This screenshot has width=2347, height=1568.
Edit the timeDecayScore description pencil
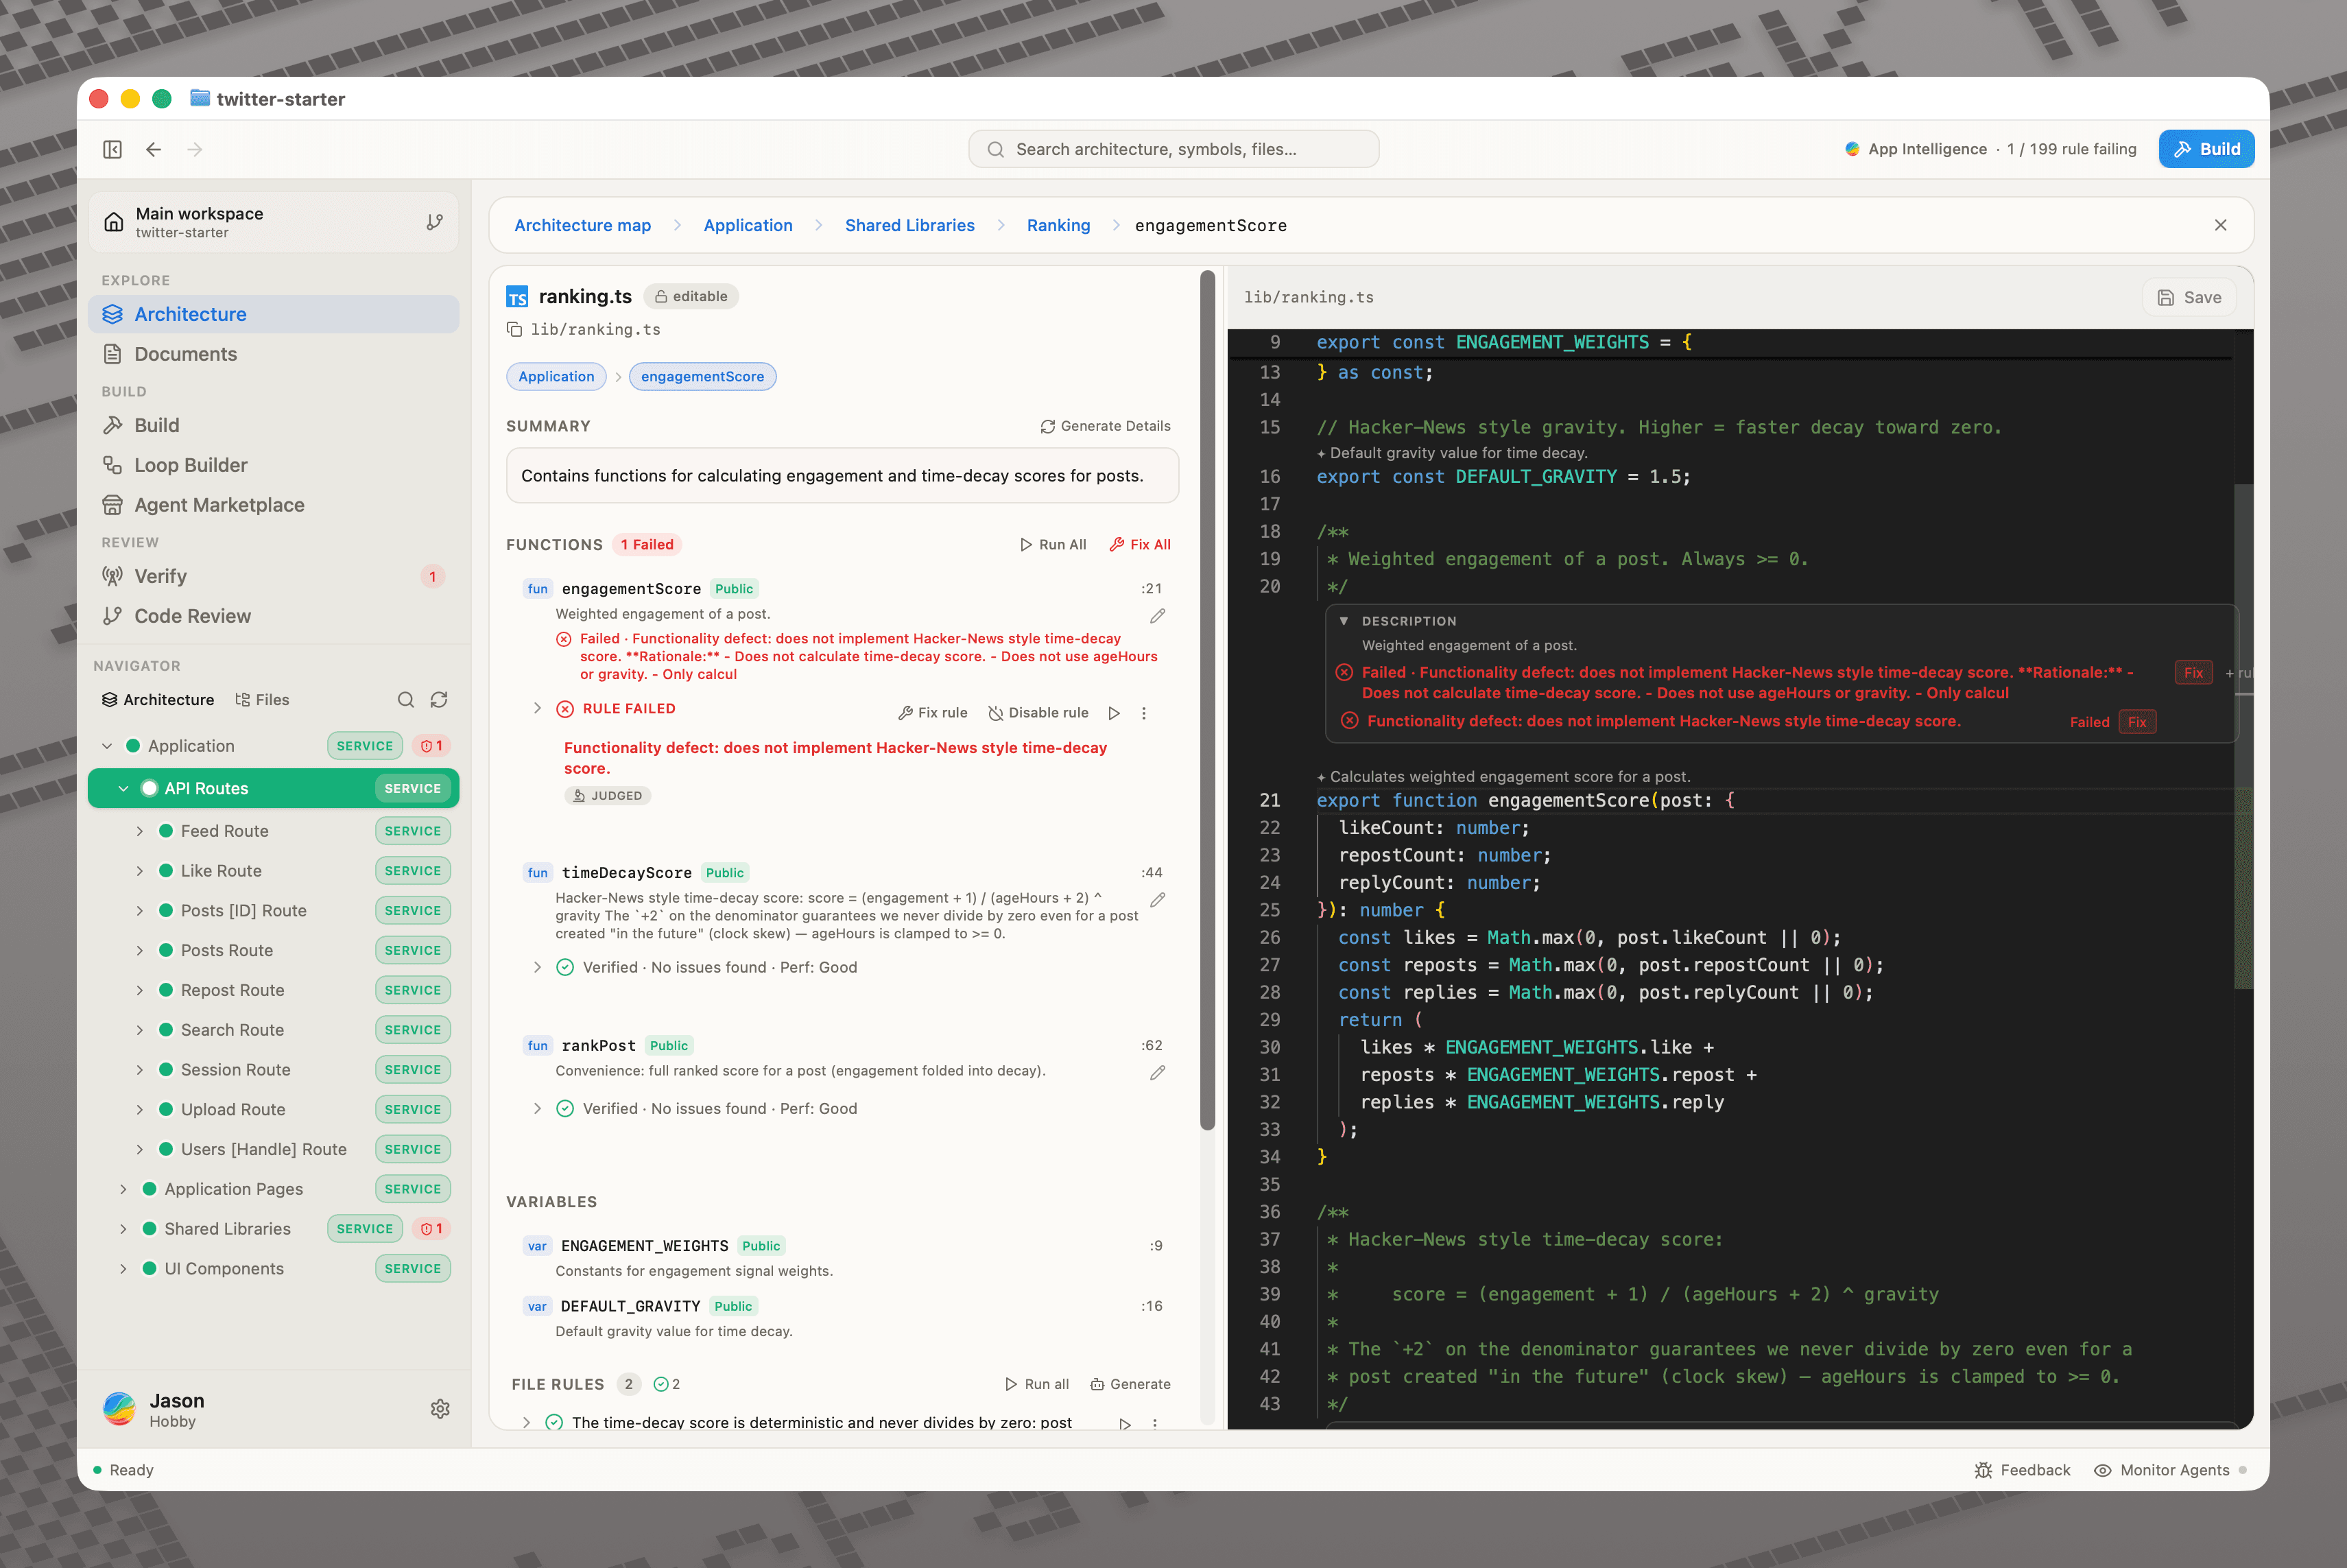tap(1157, 900)
